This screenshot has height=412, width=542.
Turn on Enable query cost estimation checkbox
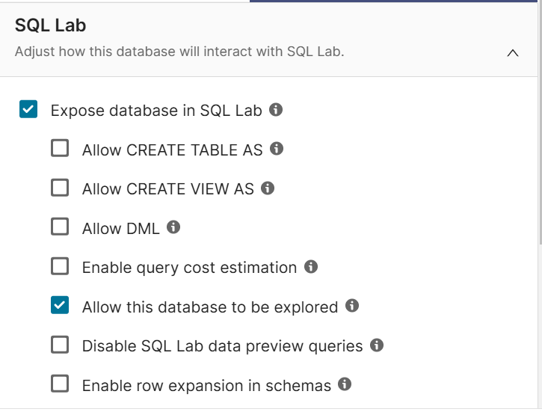pos(60,267)
